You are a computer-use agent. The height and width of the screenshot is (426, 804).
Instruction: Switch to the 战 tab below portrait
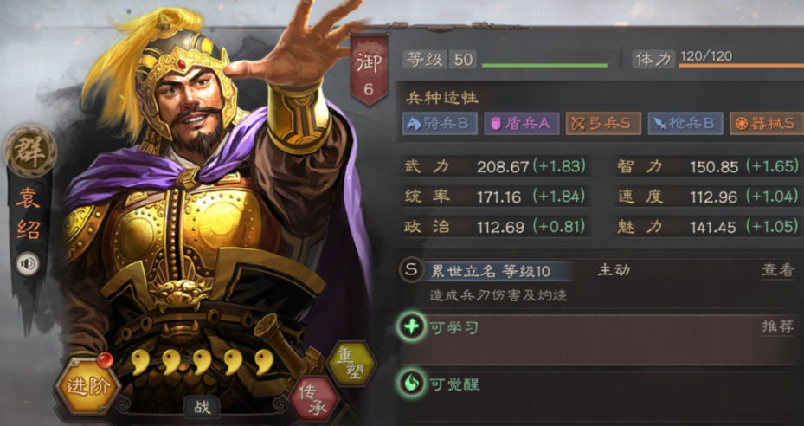click(202, 408)
